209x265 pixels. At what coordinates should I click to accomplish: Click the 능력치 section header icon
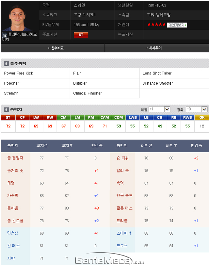[6, 110]
